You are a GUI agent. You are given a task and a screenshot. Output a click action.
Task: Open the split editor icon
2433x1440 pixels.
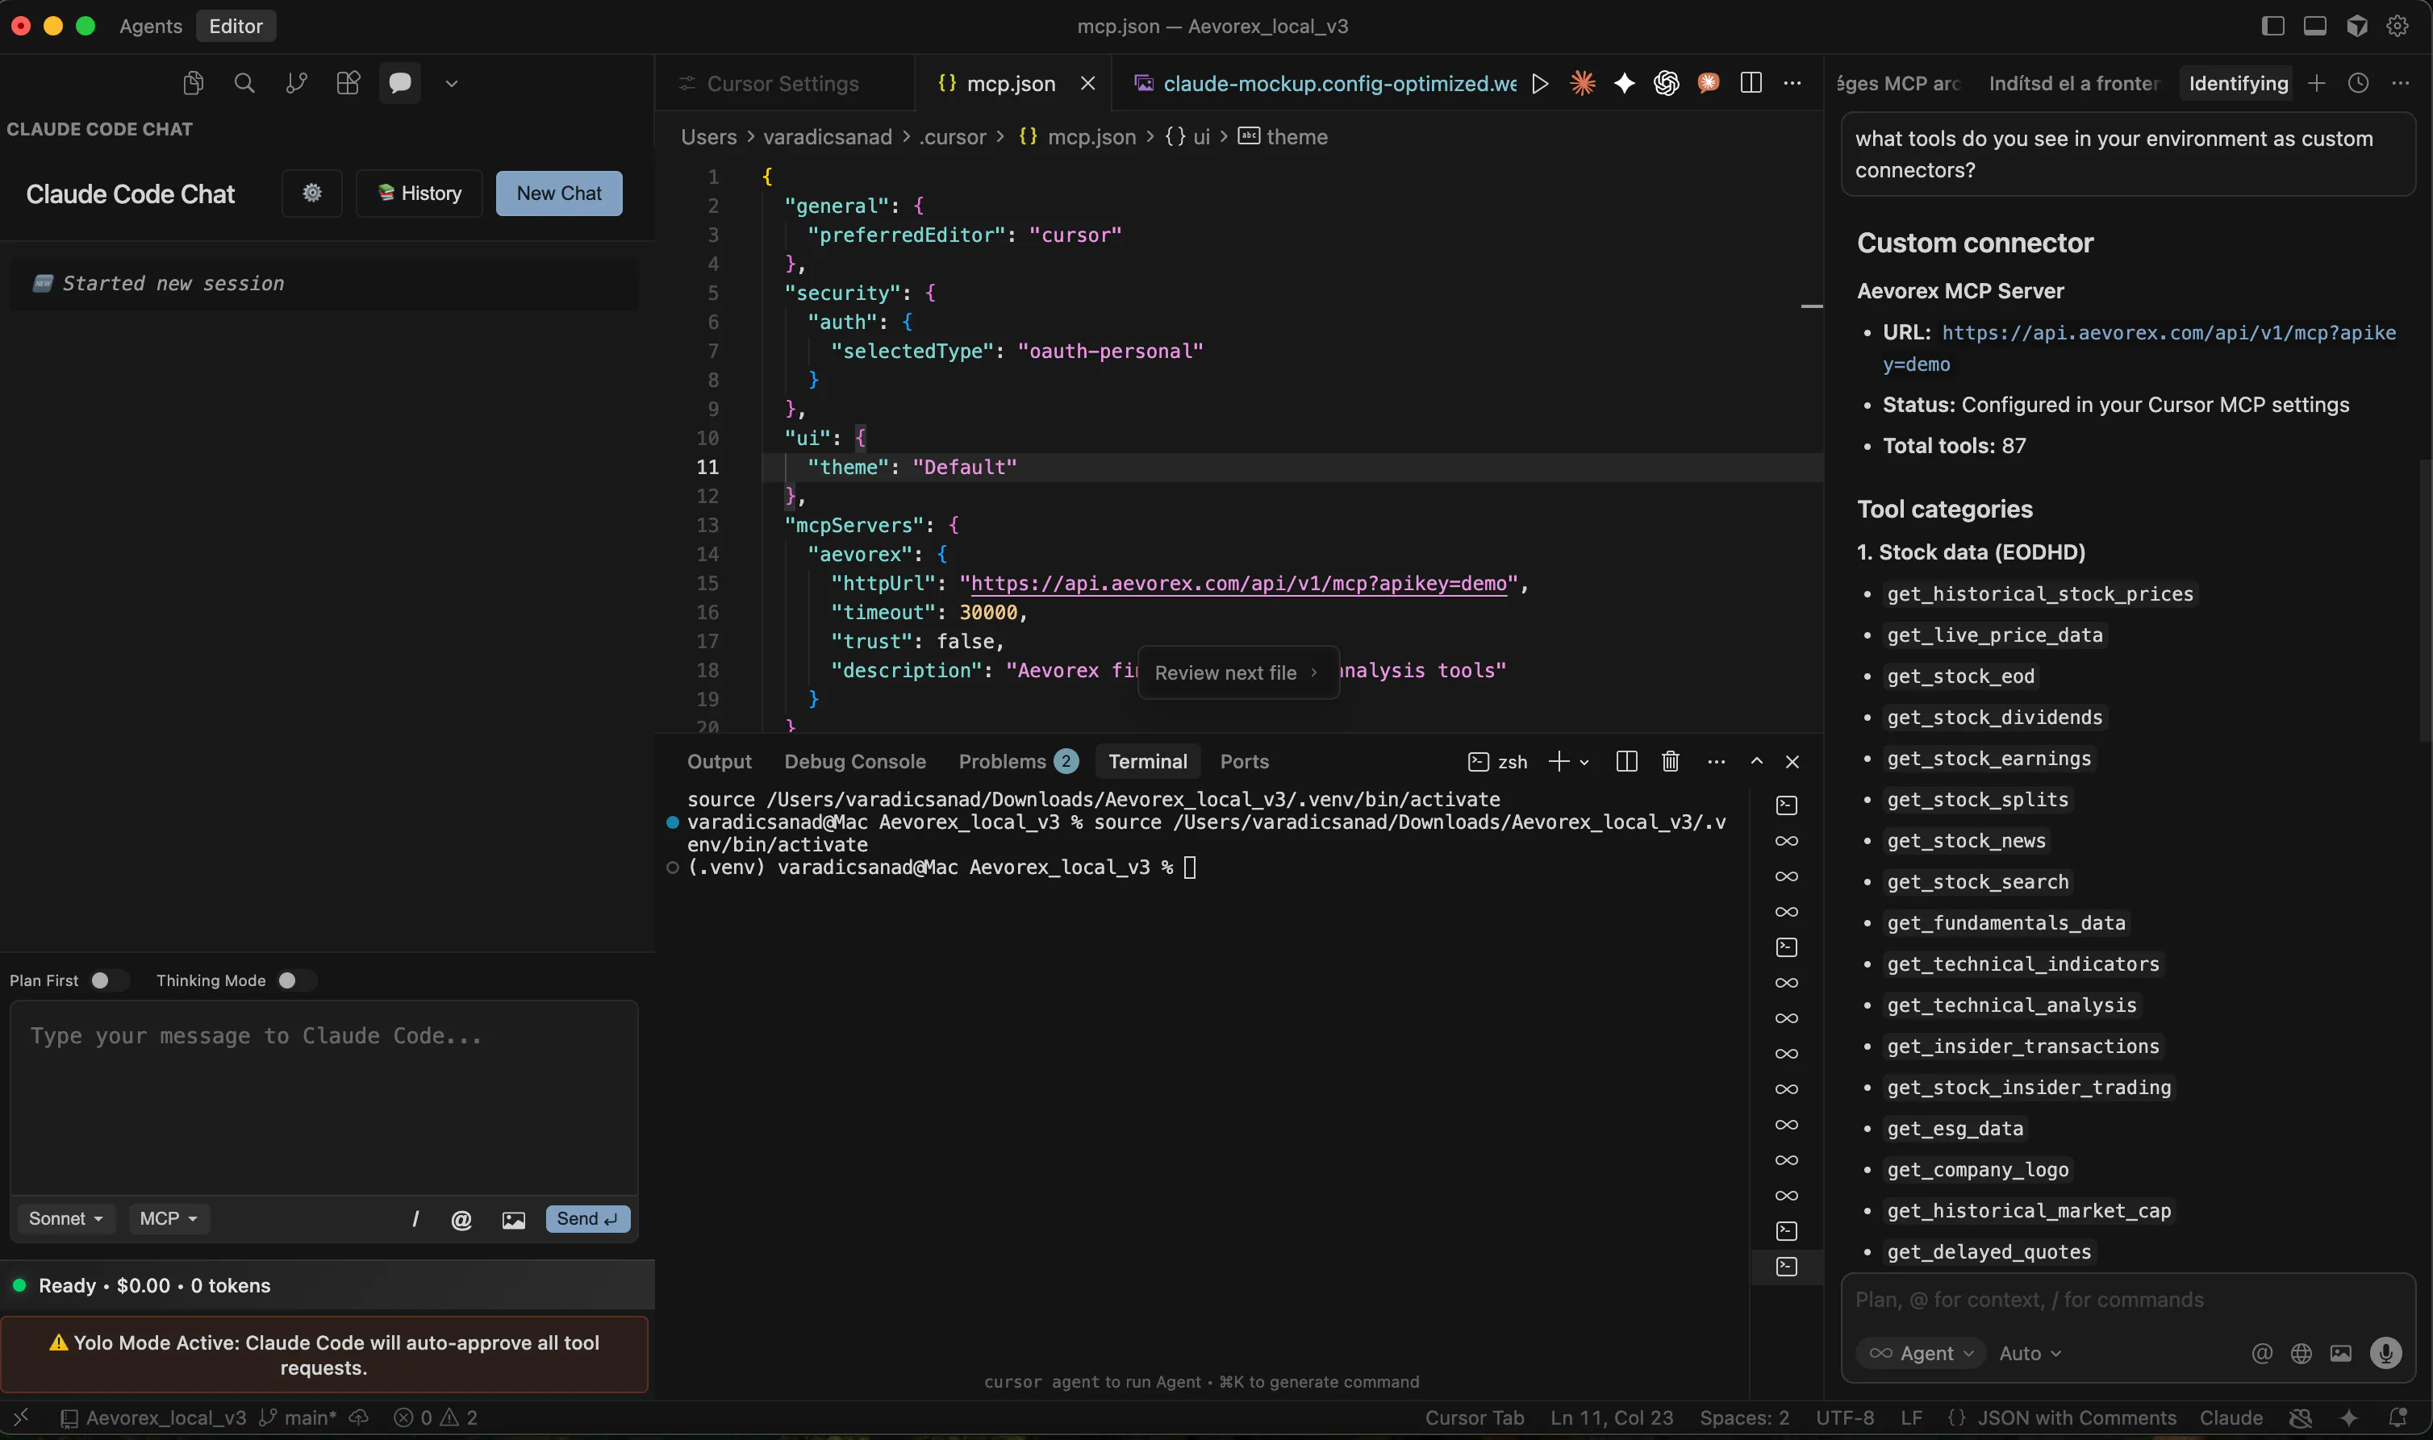click(1751, 82)
